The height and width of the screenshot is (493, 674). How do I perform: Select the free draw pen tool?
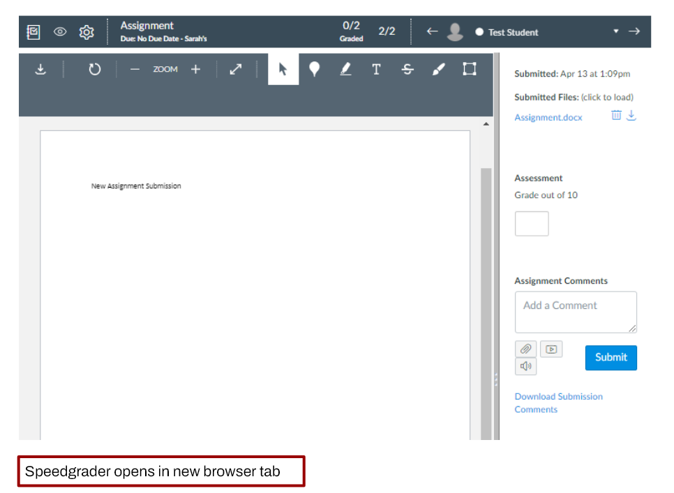pos(438,69)
